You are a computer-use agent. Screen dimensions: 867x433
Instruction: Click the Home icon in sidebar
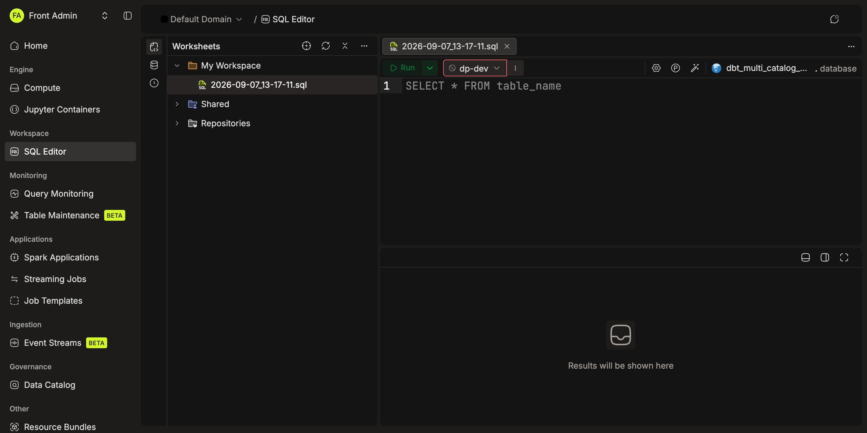click(x=14, y=45)
